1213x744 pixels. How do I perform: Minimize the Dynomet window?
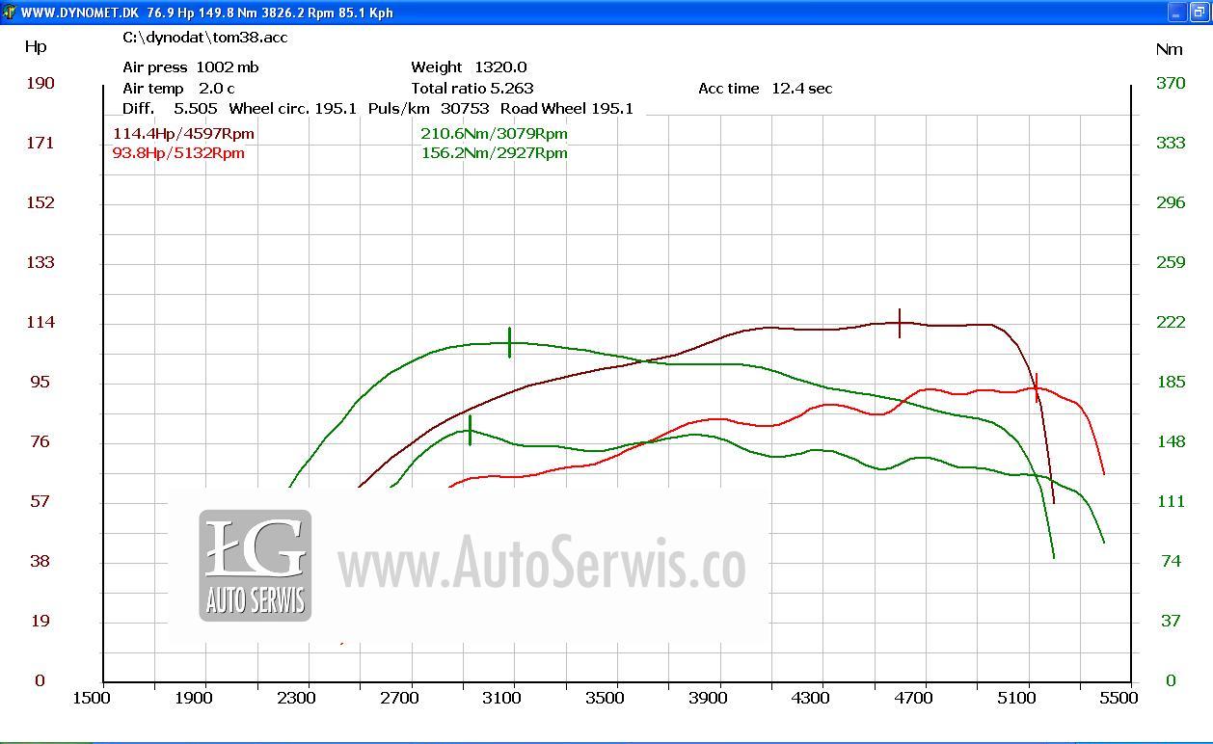[x=1177, y=13]
